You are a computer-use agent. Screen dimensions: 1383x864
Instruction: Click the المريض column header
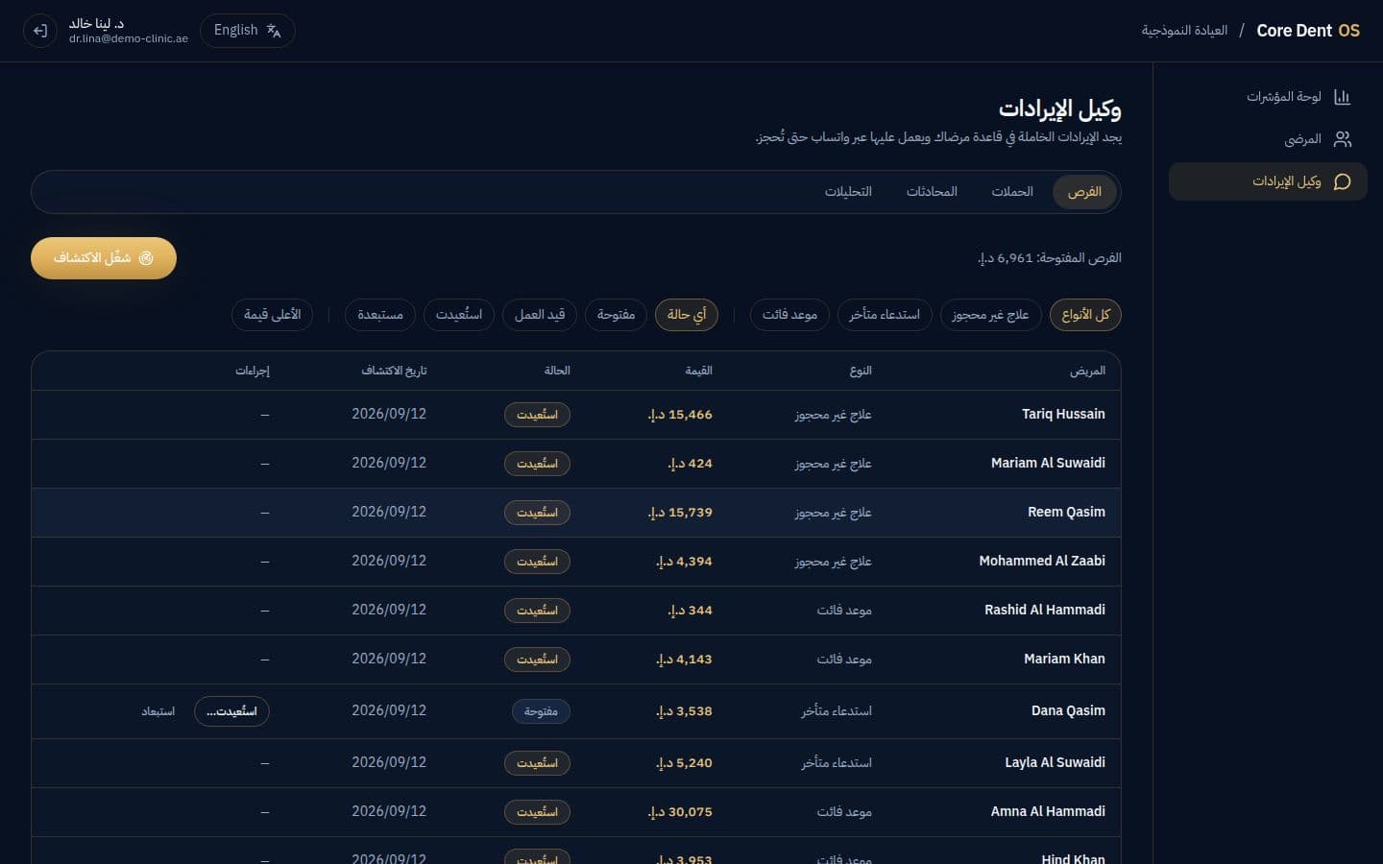tap(1087, 371)
